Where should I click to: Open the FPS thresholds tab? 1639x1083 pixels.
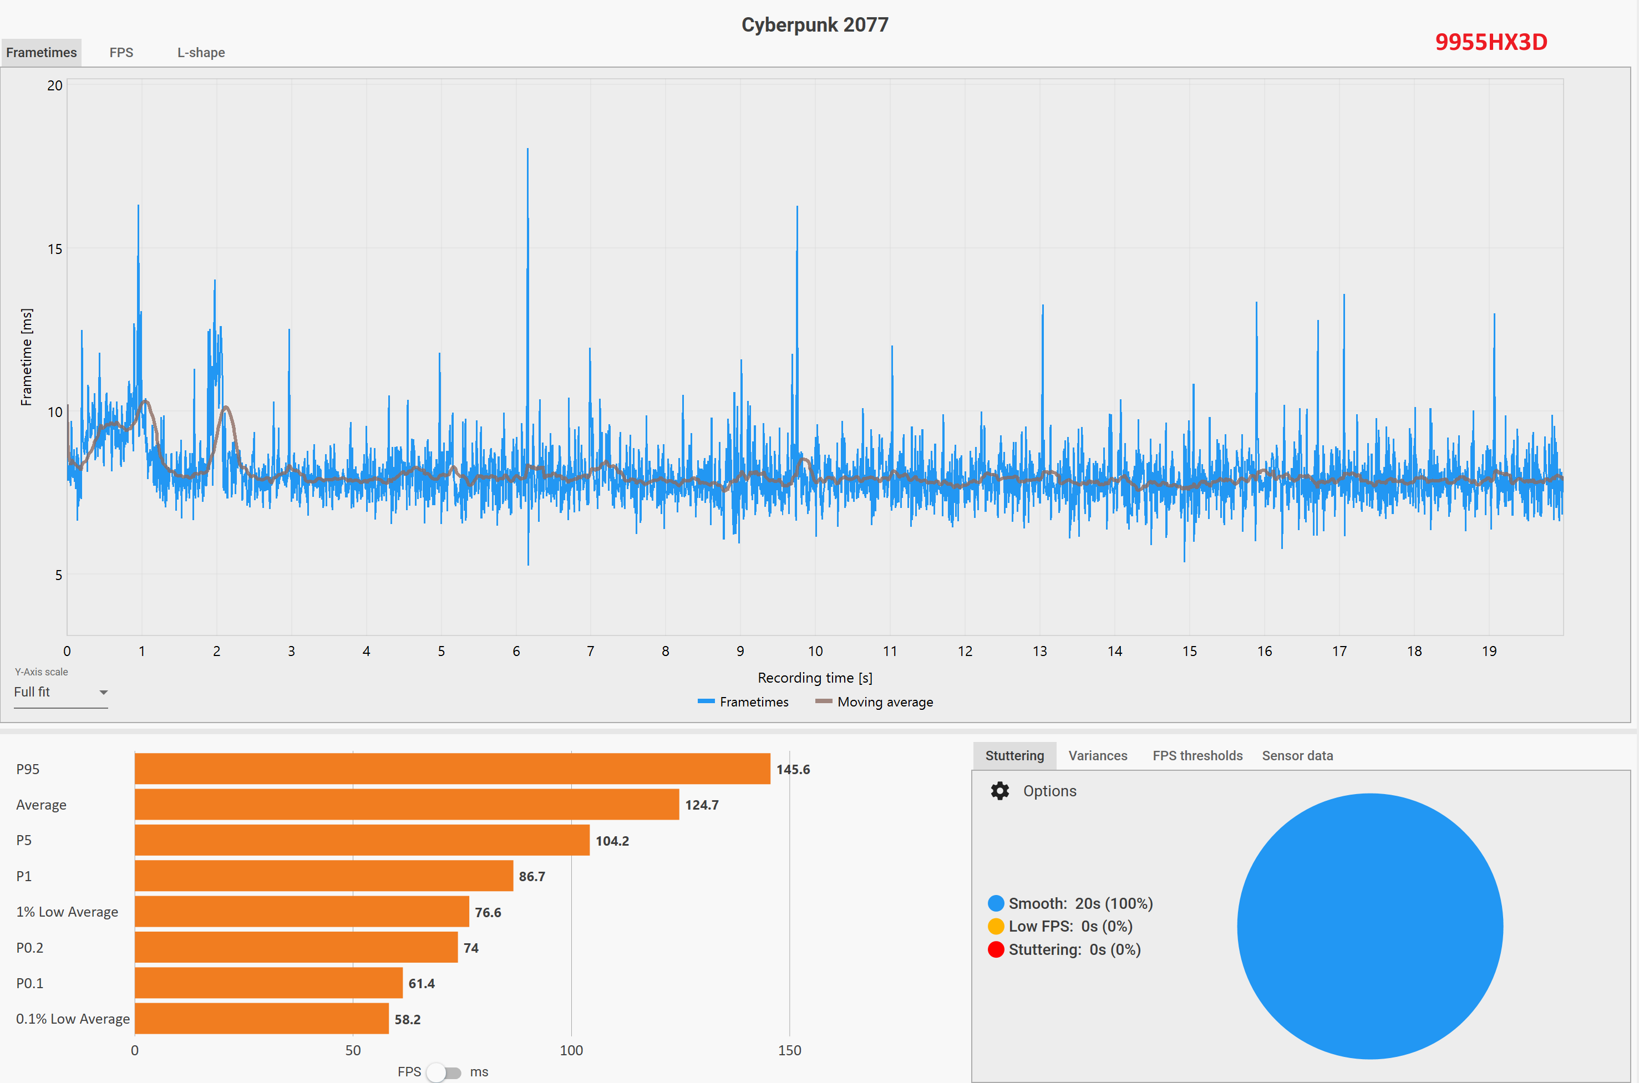tap(1197, 756)
